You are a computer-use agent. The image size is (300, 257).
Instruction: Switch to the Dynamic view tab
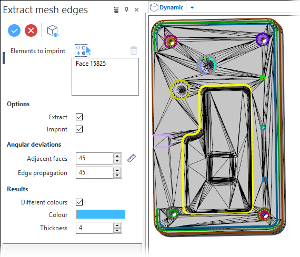(x=167, y=7)
